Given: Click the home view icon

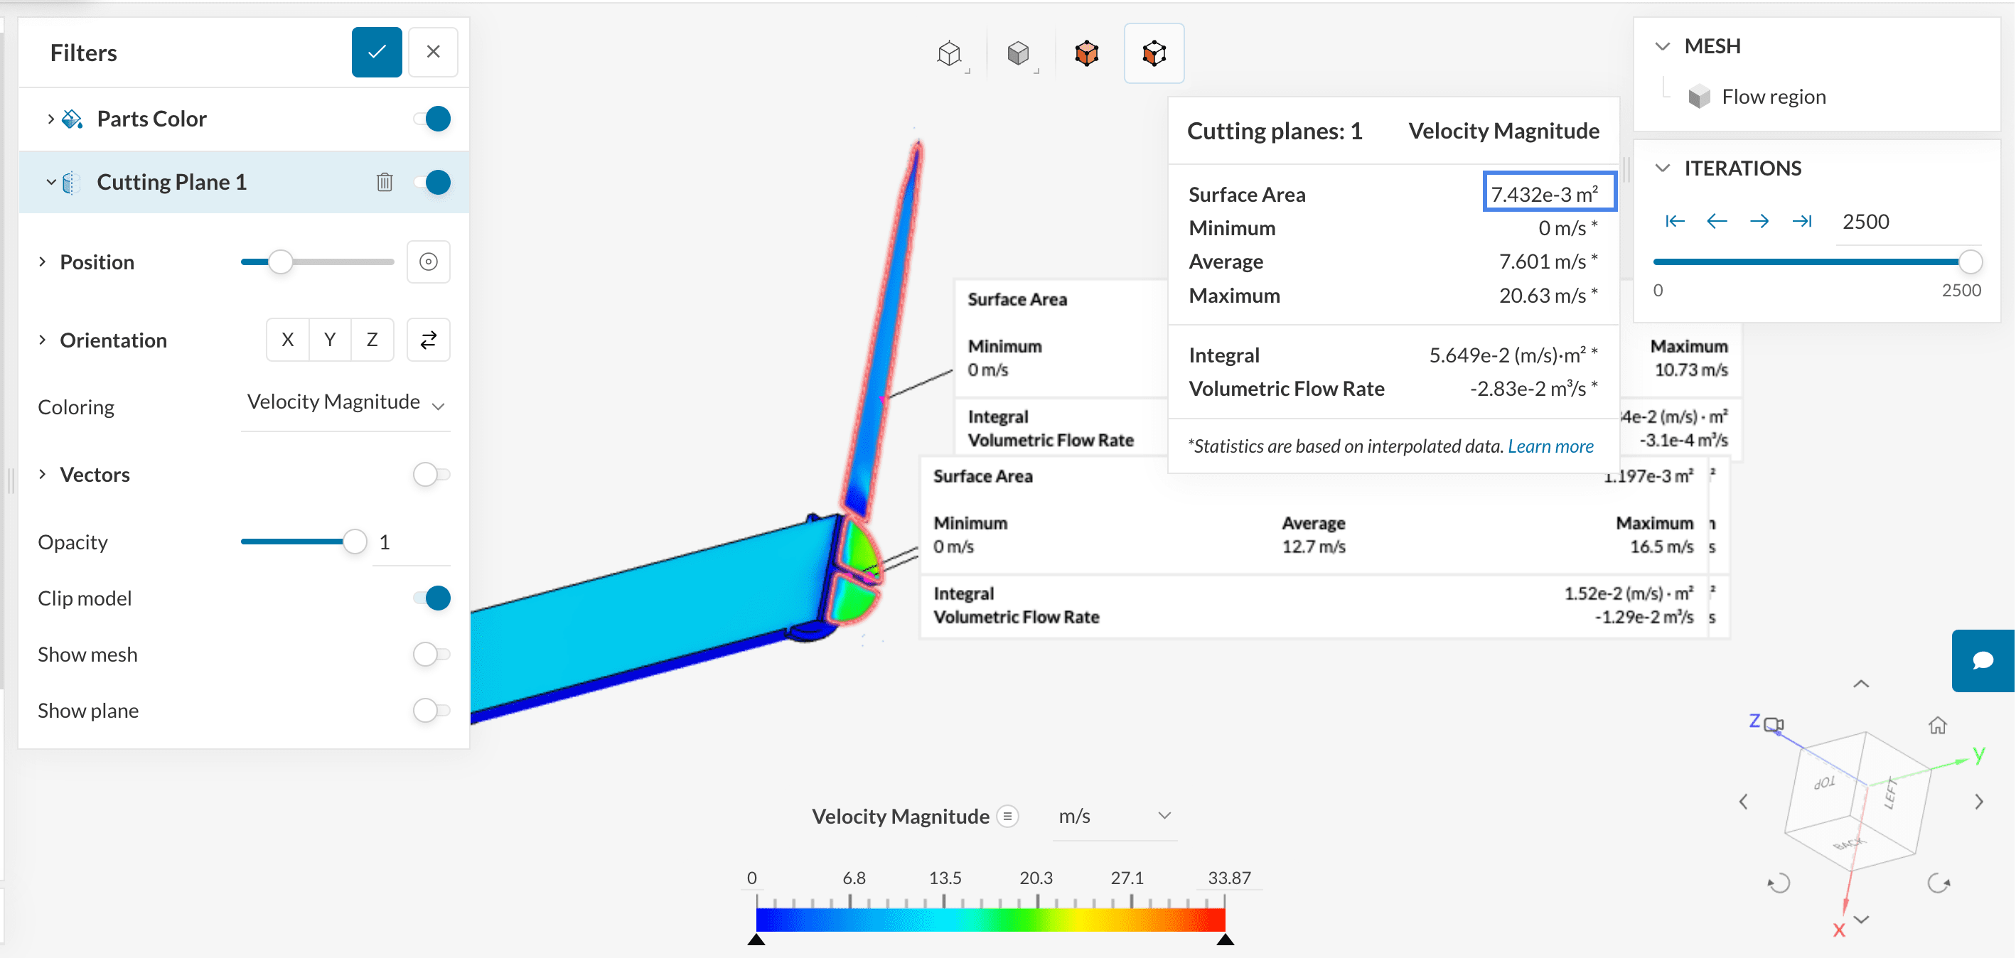Looking at the screenshot, I should click(1937, 726).
